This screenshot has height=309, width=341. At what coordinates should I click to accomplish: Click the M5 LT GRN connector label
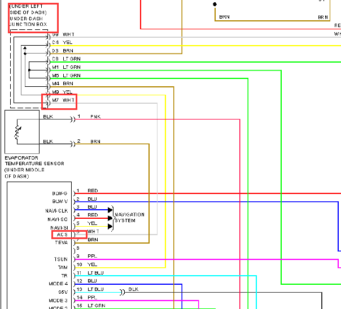pyautogui.click(x=66, y=76)
